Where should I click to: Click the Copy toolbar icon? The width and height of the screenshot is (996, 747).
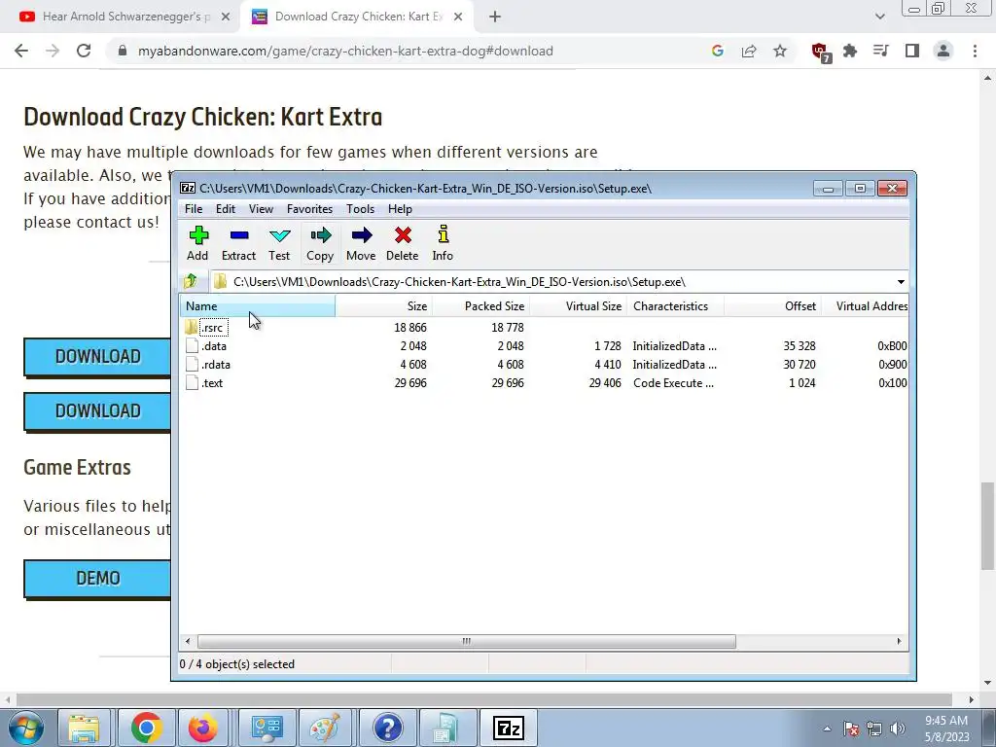(320, 243)
